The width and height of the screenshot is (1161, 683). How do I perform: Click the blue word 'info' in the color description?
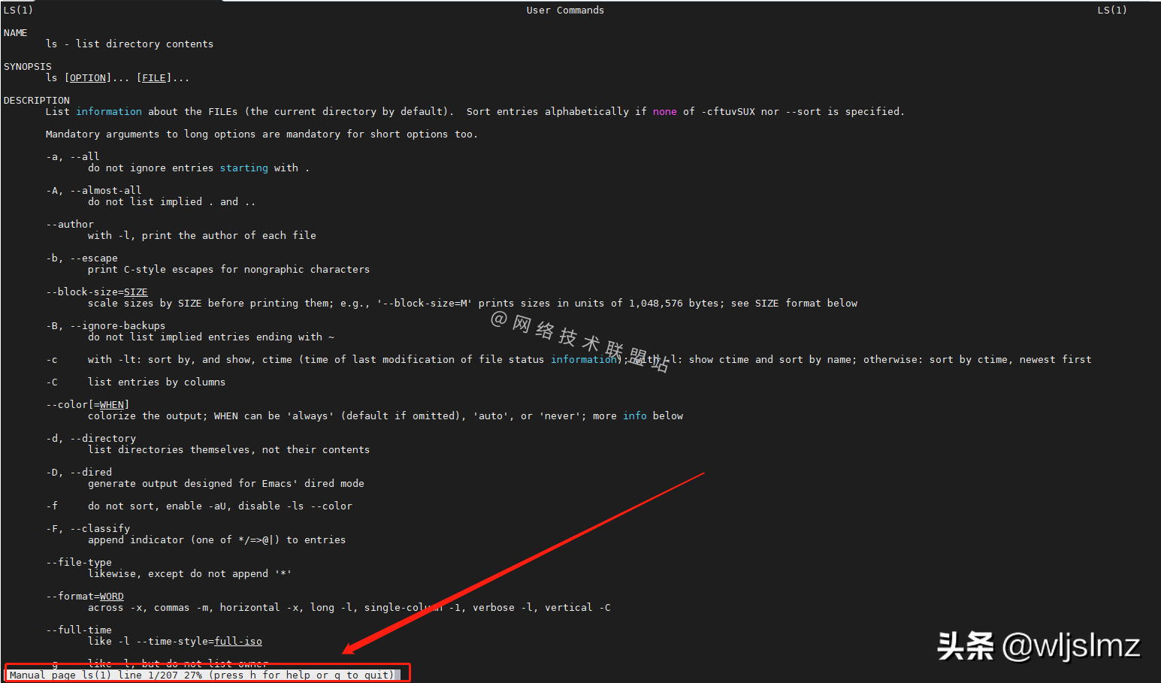pos(634,416)
